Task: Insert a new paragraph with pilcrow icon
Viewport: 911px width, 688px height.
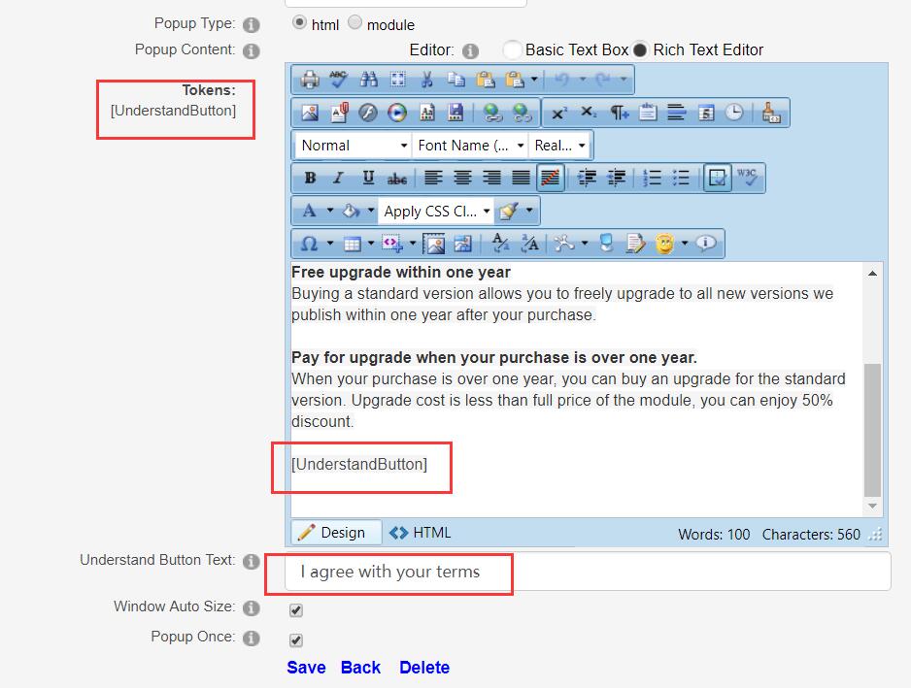Action: [x=618, y=113]
